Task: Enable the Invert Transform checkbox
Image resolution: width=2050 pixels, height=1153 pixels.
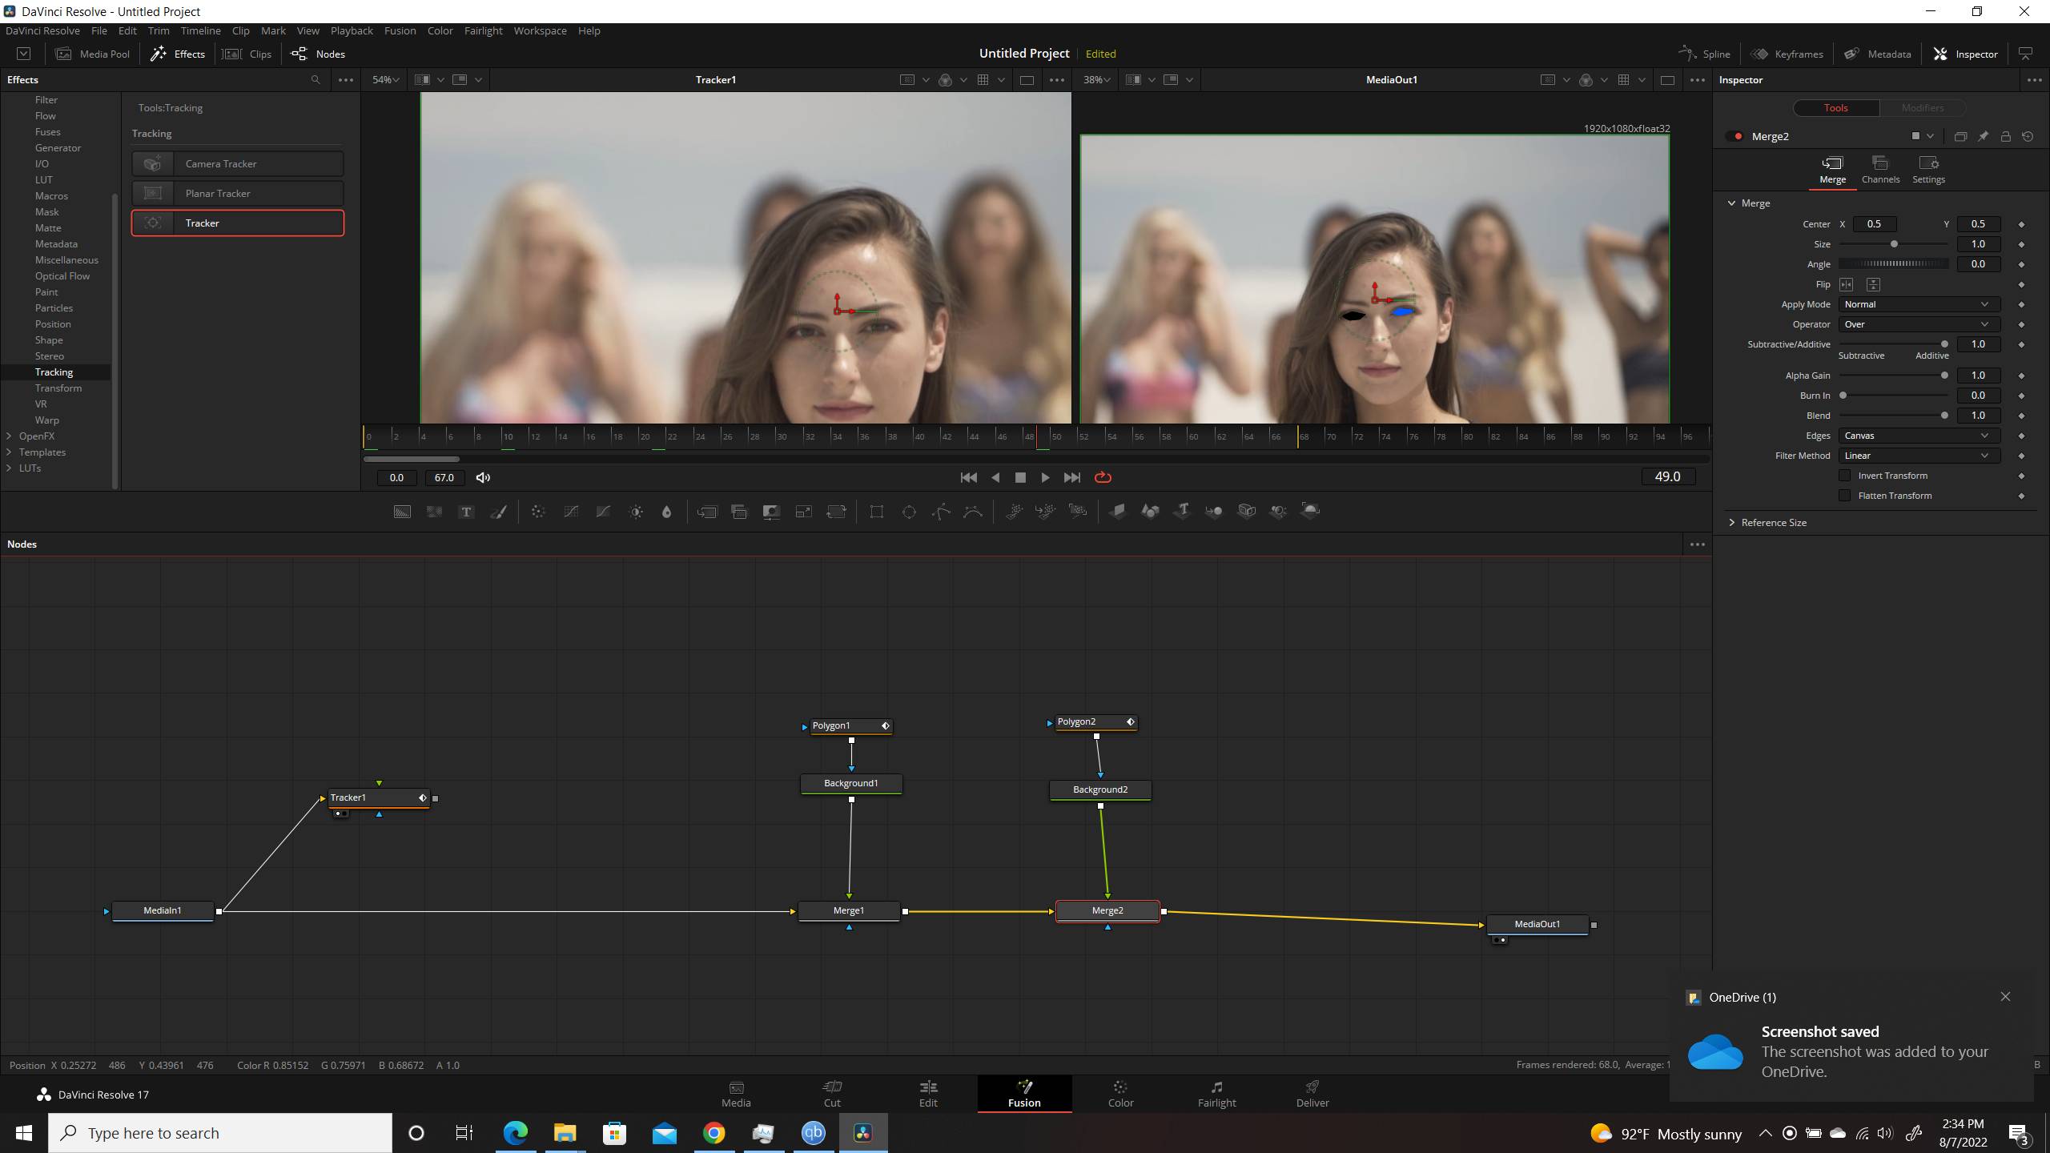Action: [x=1845, y=476]
